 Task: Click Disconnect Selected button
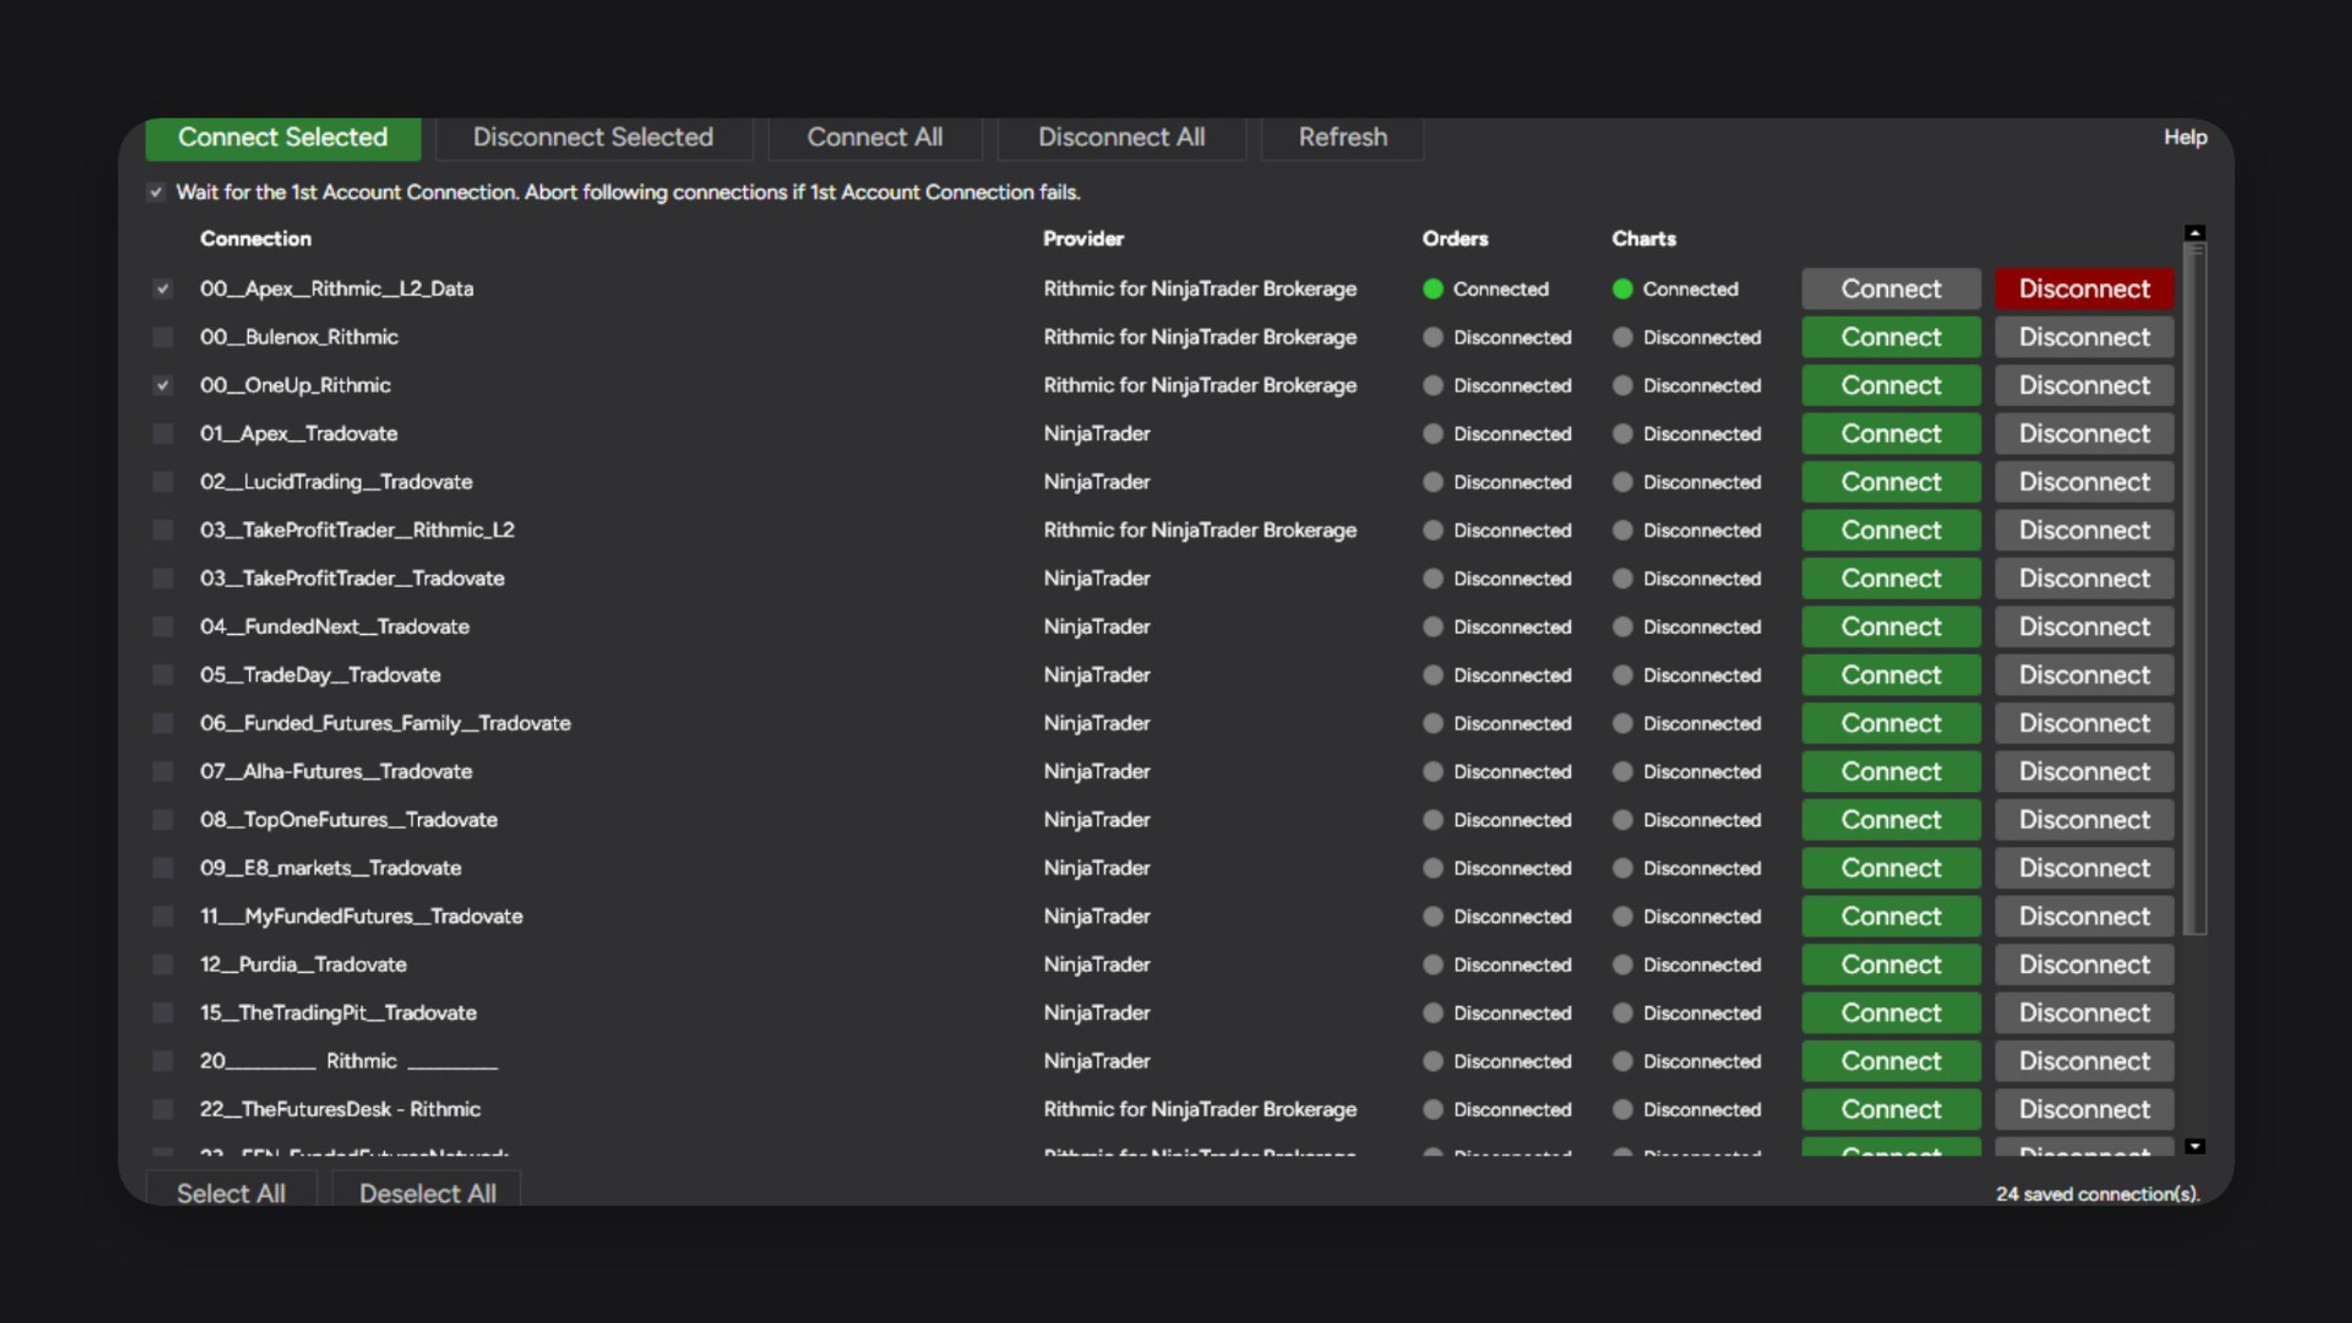tap(594, 138)
